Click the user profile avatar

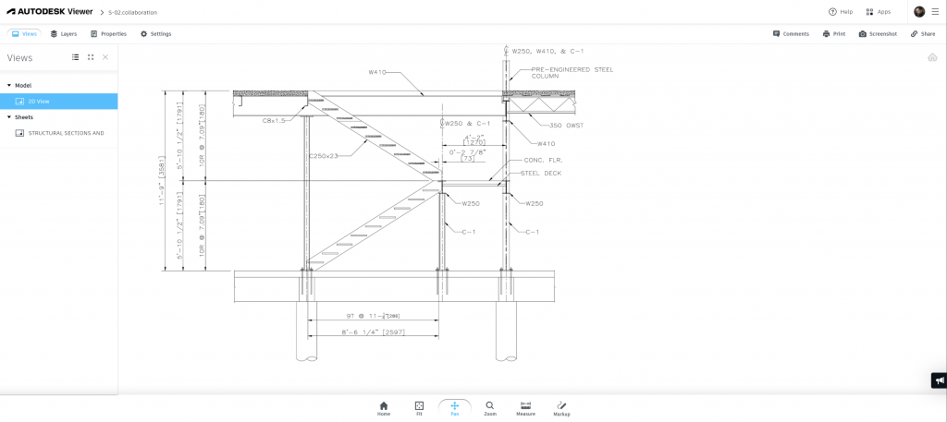[x=919, y=12]
